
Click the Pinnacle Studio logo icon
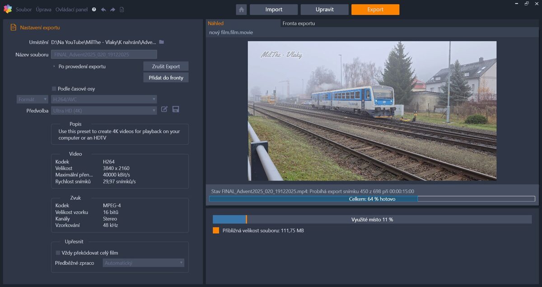[8, 9]
